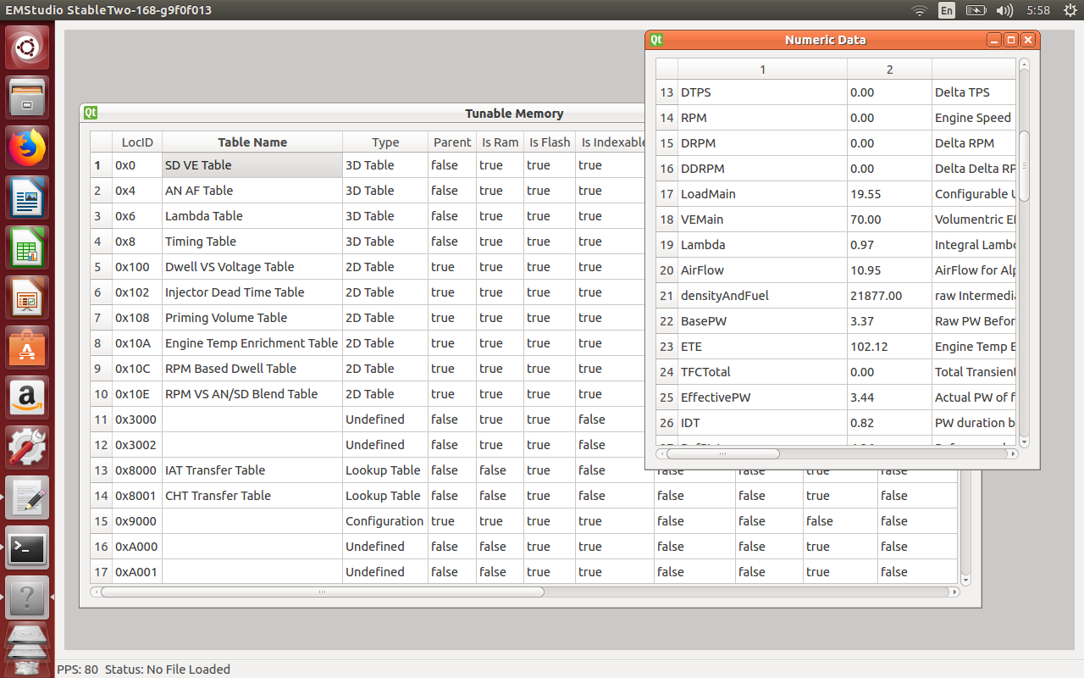Open the volume control indicator
The width and height of the screenshot is (1084, 678).
1004,10
